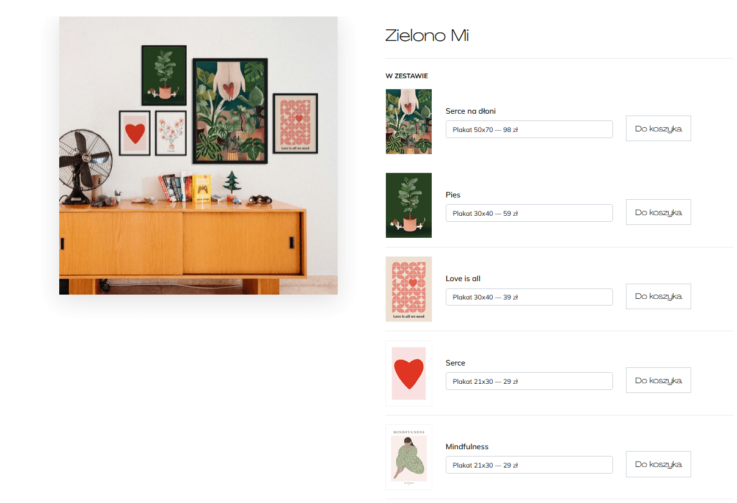Expand size dropdown for Mindfulness poster

(529, 465)
